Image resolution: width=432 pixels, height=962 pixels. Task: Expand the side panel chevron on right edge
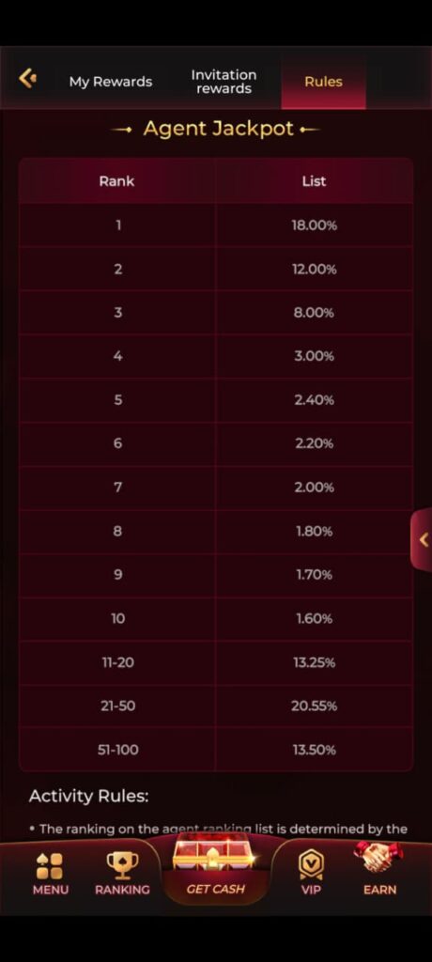click(423, 540)
